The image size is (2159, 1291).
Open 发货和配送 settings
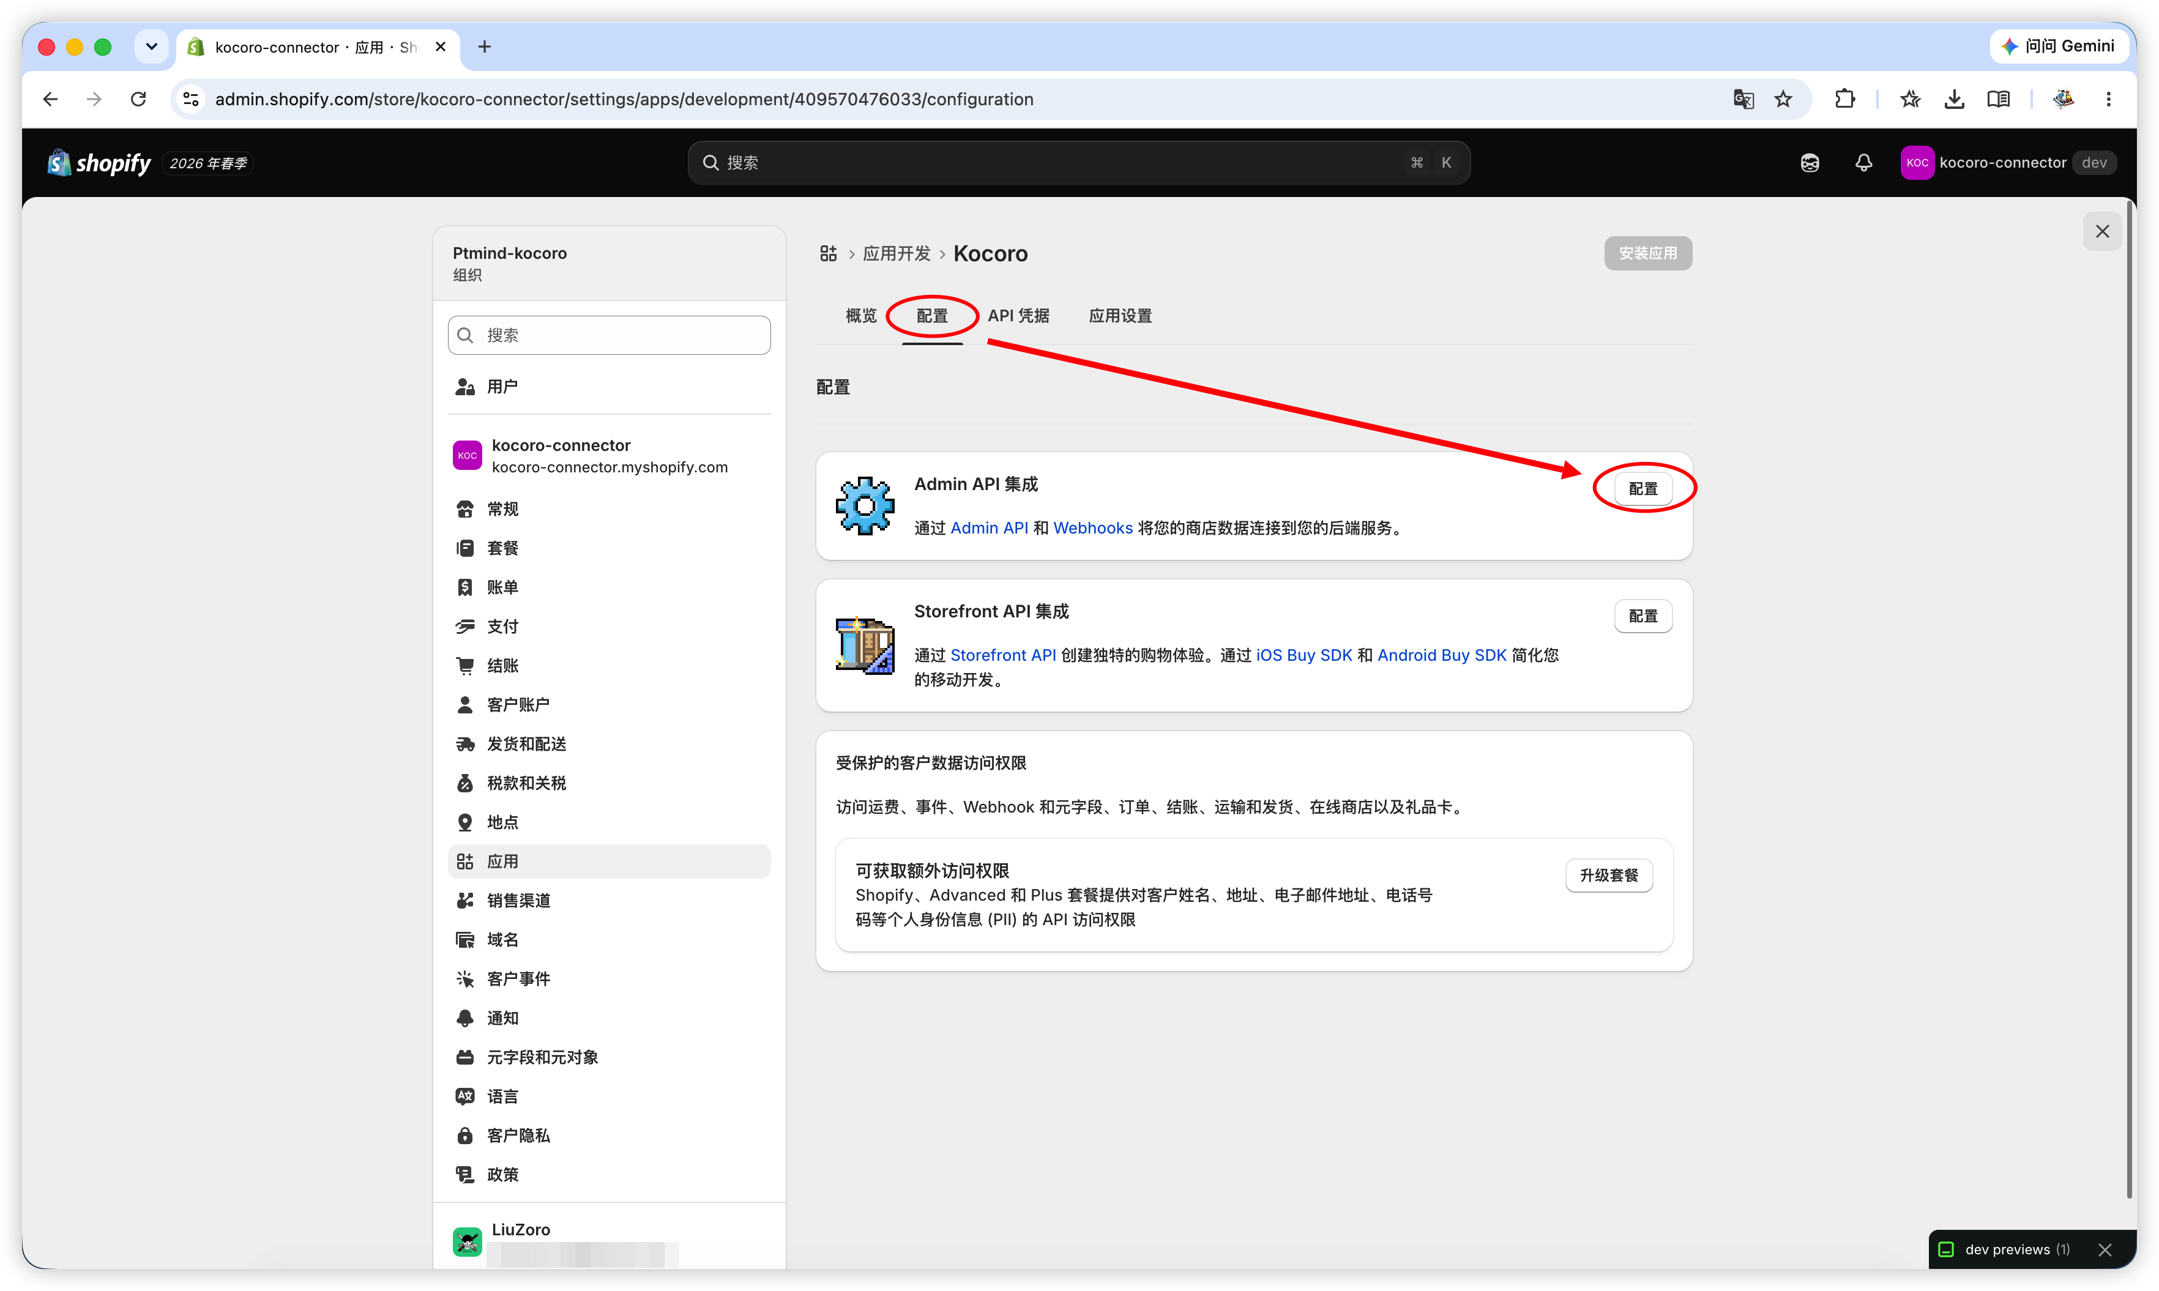609,744
